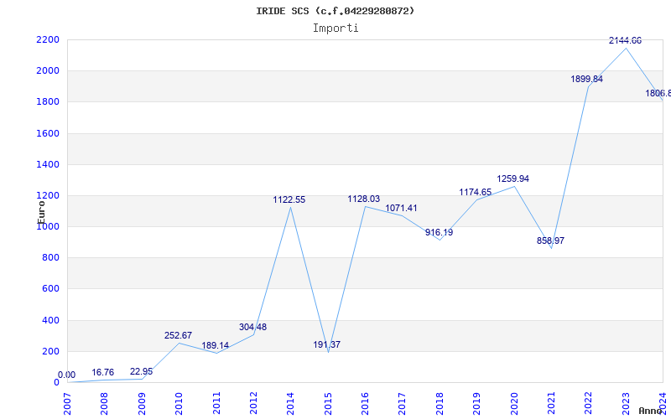Select the 16.76 data label
This screenshot has height=419, width=671.
(102, 372)
